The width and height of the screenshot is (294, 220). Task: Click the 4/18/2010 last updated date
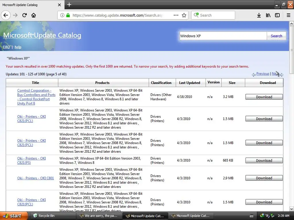(184, 97)
